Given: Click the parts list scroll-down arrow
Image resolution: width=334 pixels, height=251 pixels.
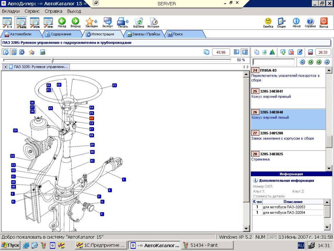Looking at the screenshot, I should coord(329,168).
